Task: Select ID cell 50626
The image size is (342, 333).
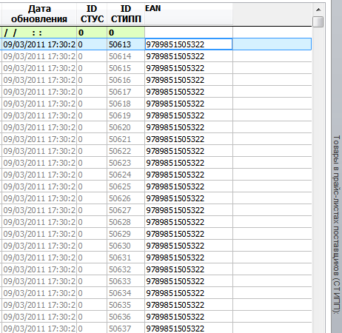Action: tap(126, 198)
